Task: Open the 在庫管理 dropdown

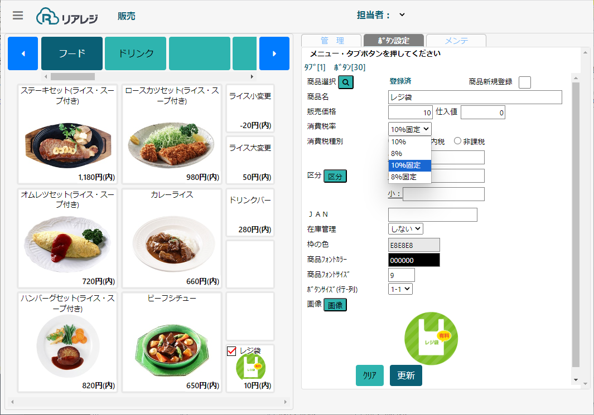Action: pyautogui.click(x=405, y=228)
